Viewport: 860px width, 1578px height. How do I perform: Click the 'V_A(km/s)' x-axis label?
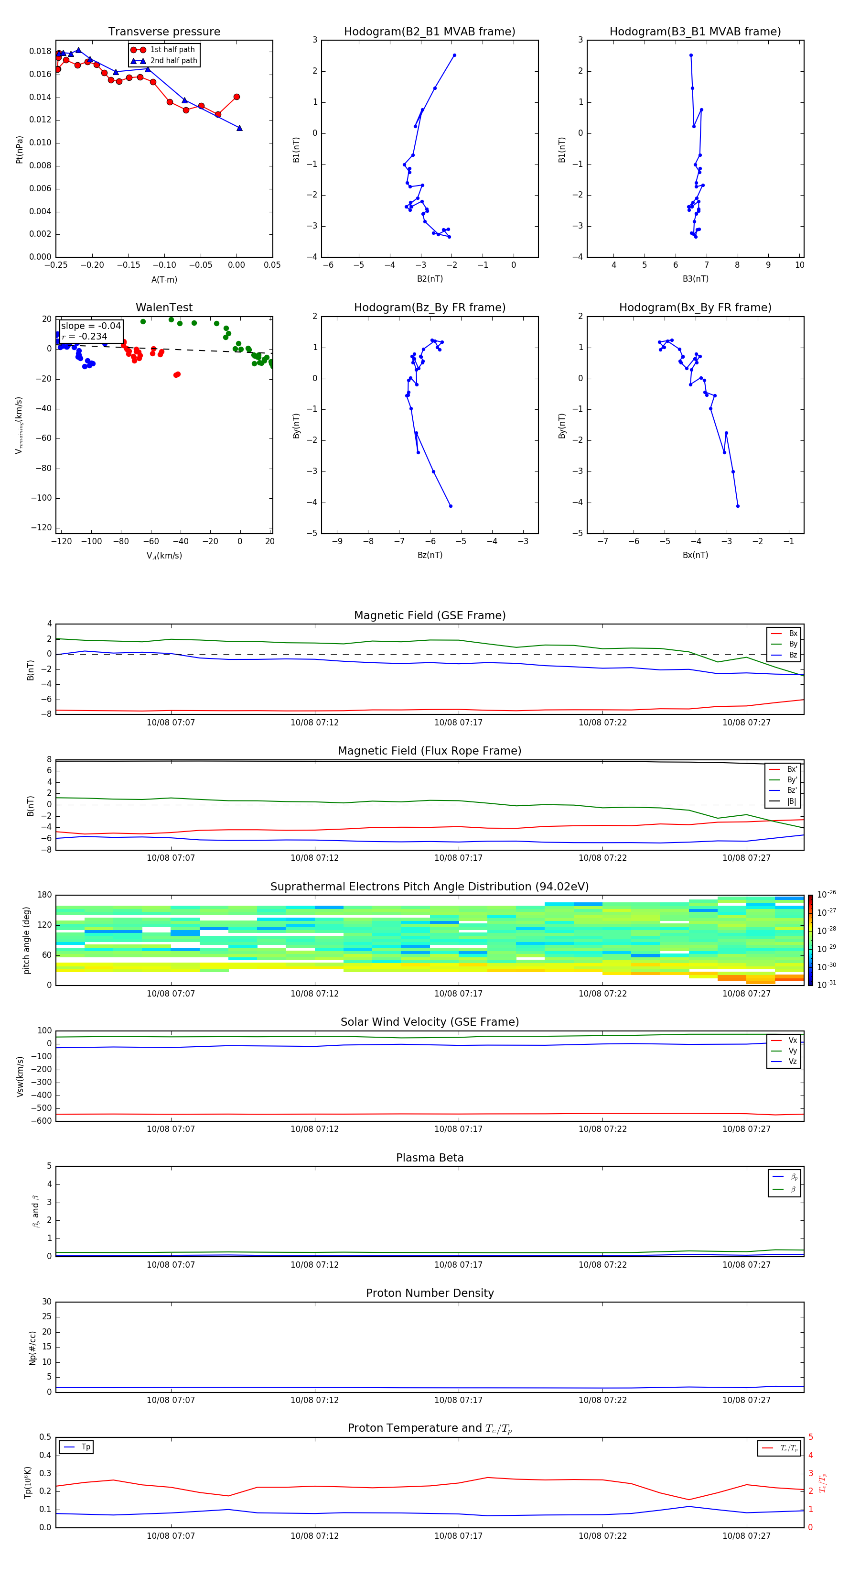pos(164,556)
